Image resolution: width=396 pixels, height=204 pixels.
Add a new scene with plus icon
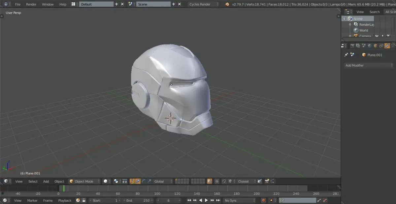(174, 4)
